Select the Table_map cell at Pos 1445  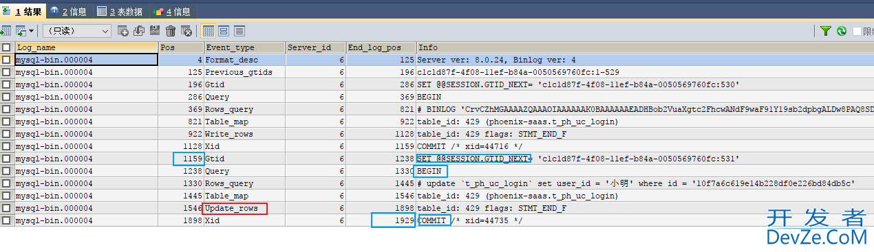pos(244,196)
